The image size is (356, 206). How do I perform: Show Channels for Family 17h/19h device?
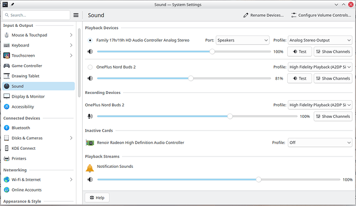333,52
